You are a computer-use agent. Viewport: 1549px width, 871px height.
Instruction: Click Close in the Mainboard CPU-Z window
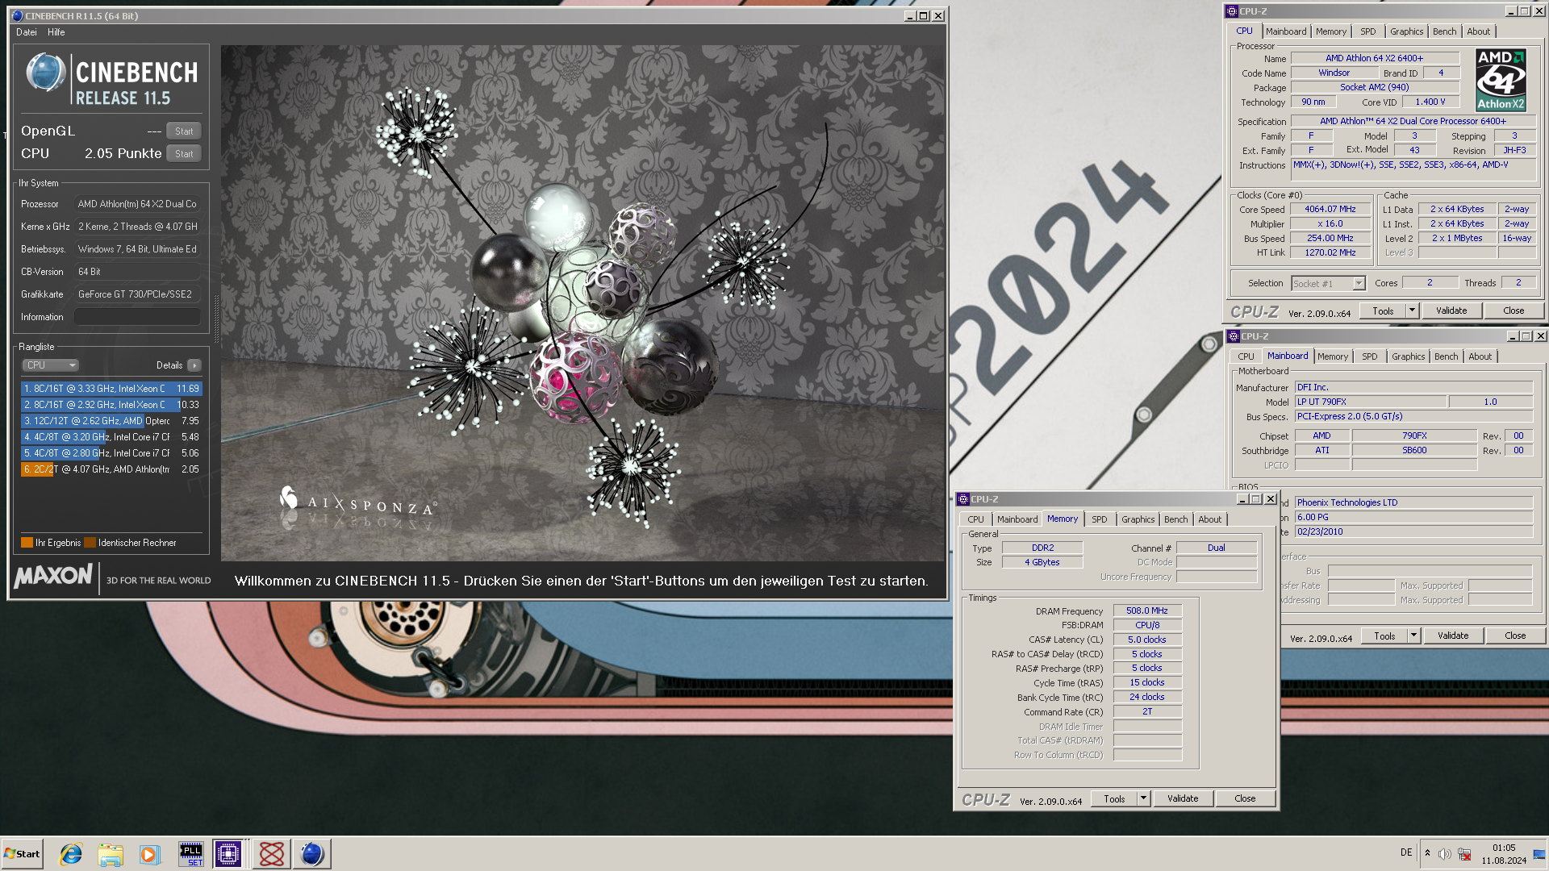1514,636
